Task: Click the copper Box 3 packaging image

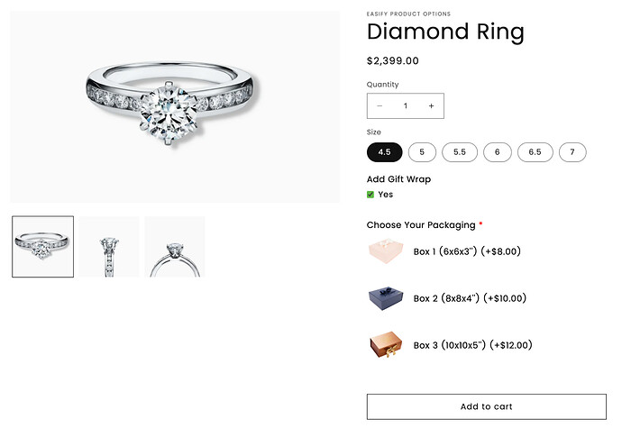Action: click(x=385, y=345)
